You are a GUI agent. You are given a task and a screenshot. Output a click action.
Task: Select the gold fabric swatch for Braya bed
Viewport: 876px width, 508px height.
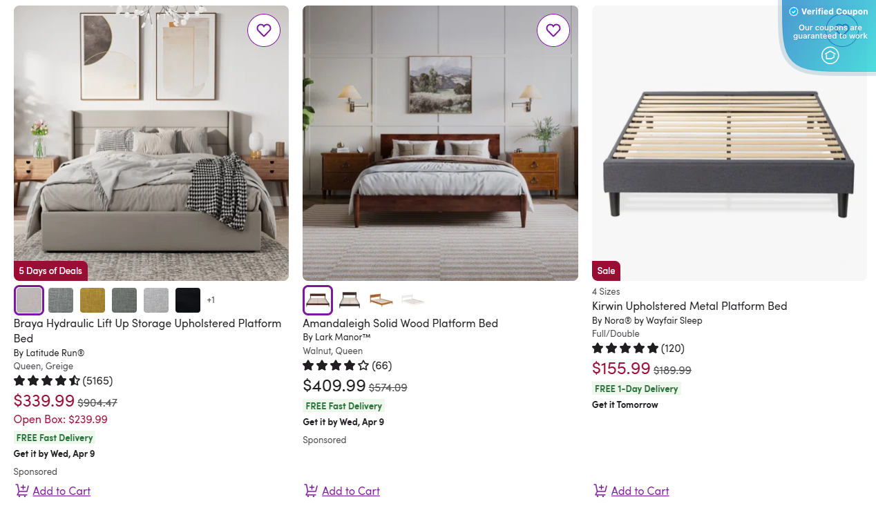click(x=92, y=300)
